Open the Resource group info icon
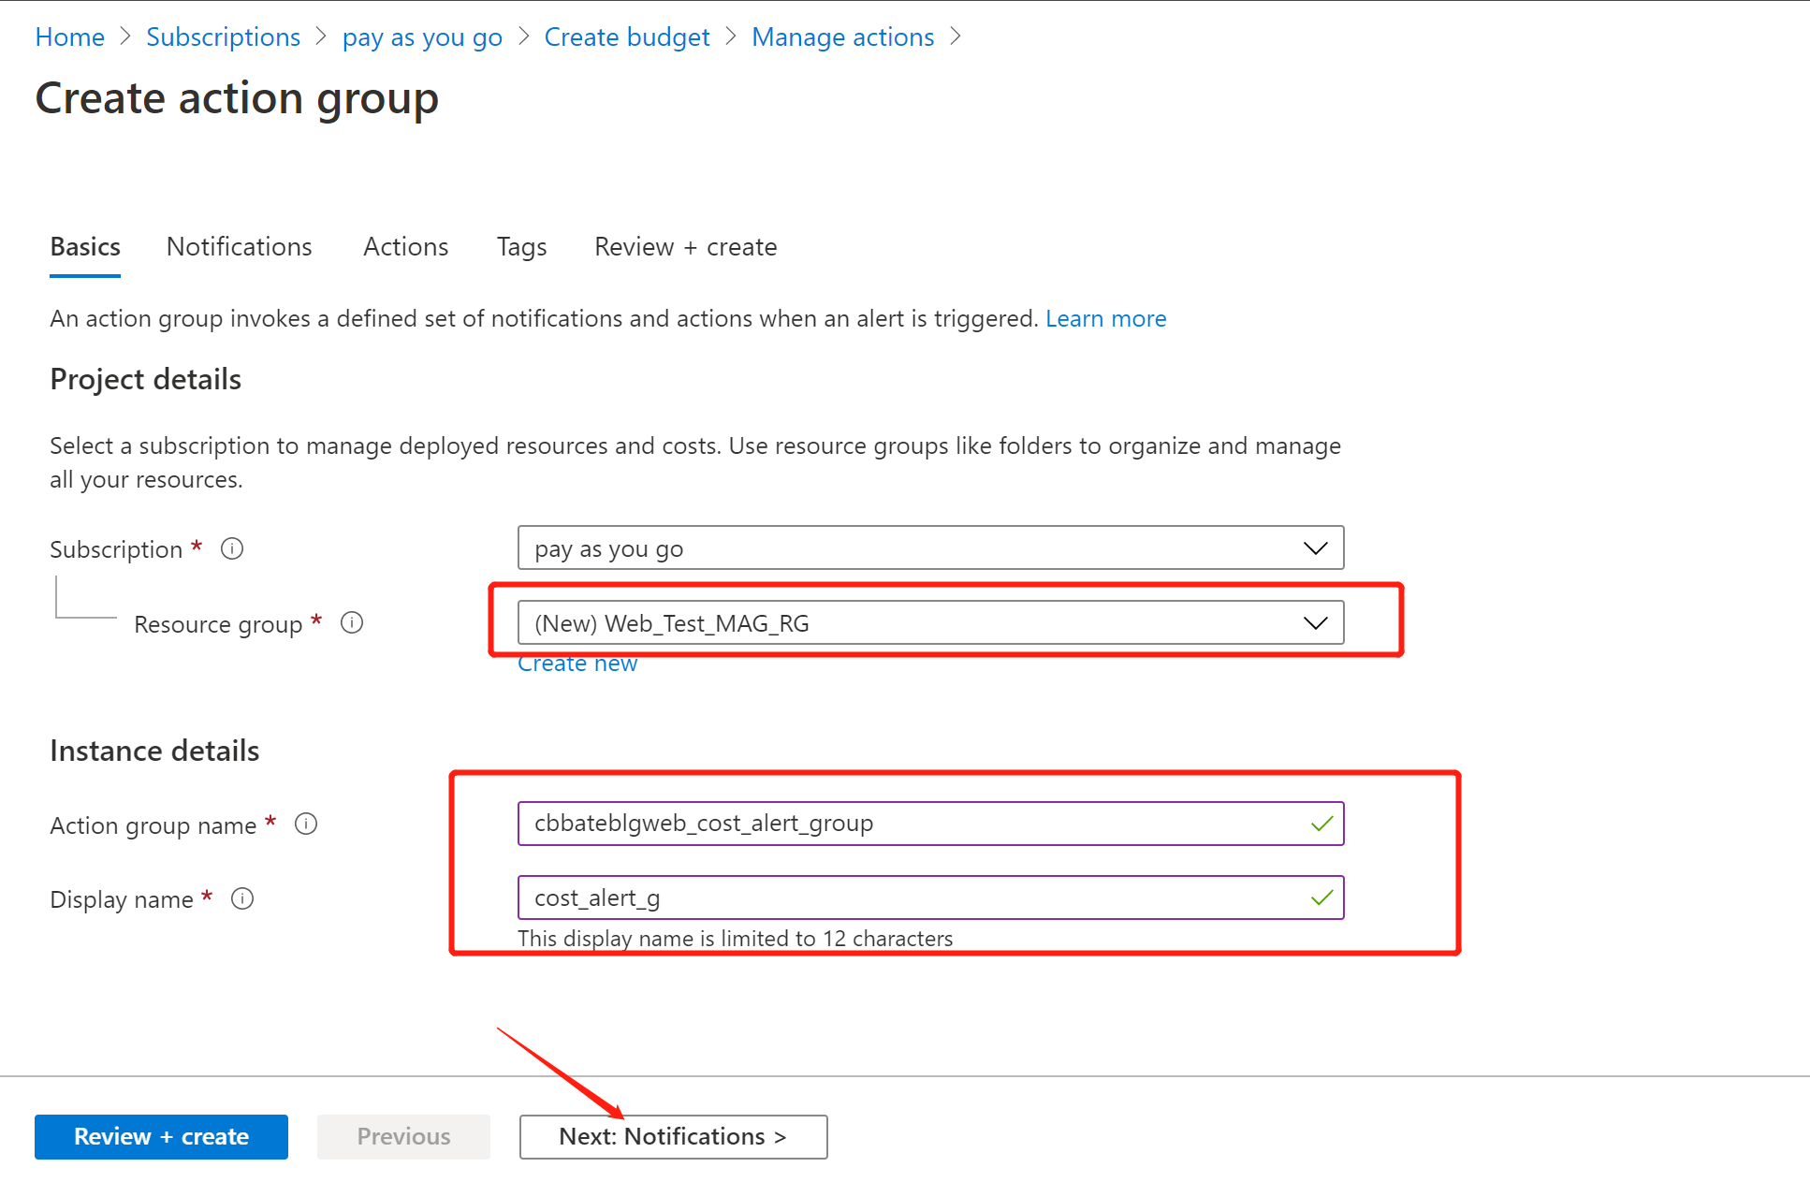The width and height of the screenshot is (1810, 1182). click(x=352, y=622)
